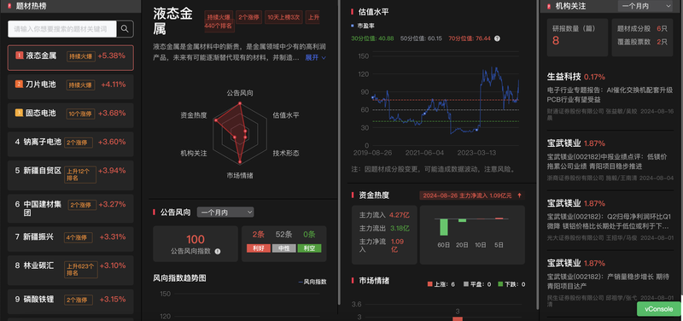The height and width of the screenshot is (321, 683).
Task: Click the 10天上榜3次 tag
Action: click(283, 17)
